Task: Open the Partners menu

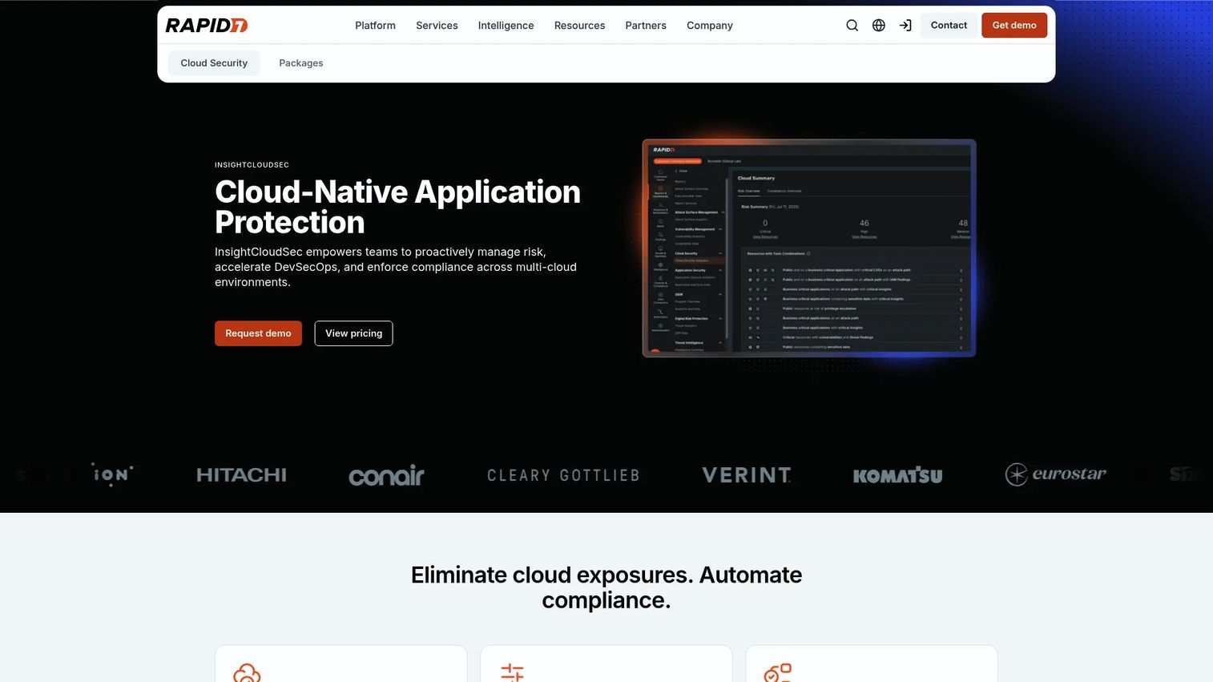Action: [x=646, y=25]
